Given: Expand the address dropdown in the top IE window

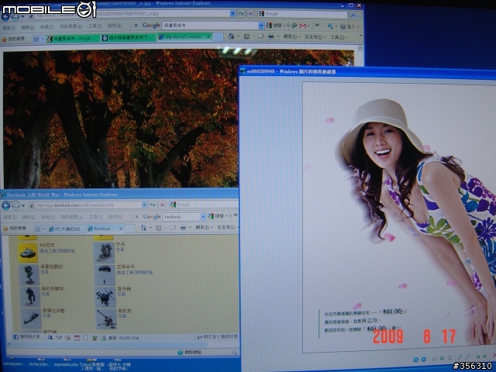Looking at the screenshot, I should pos(232,14).
